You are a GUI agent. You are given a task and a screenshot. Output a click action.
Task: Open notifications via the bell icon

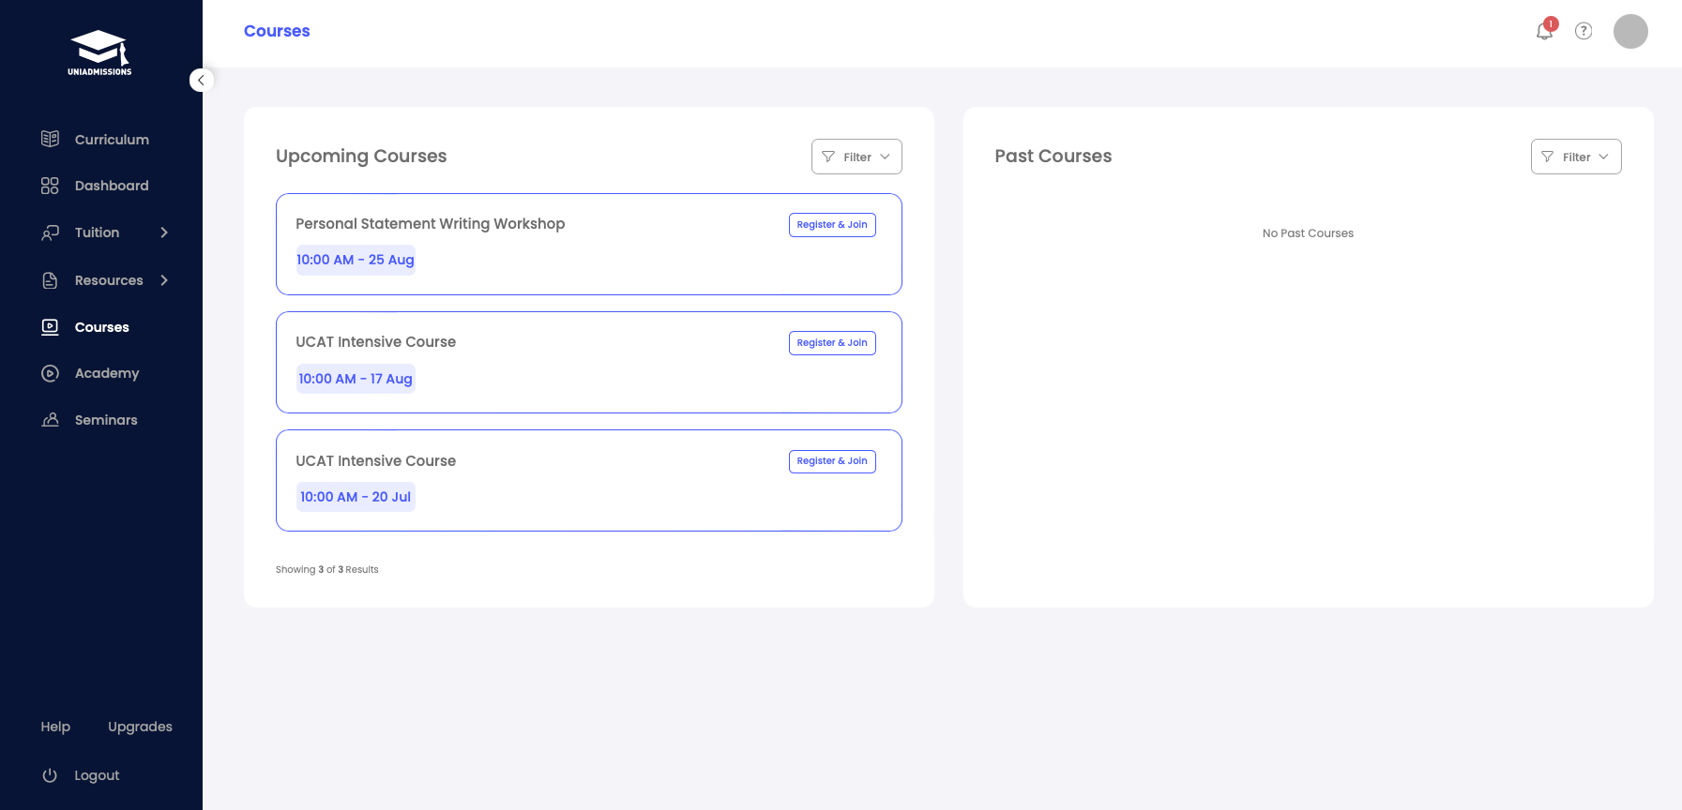[x=1544, y=31]
